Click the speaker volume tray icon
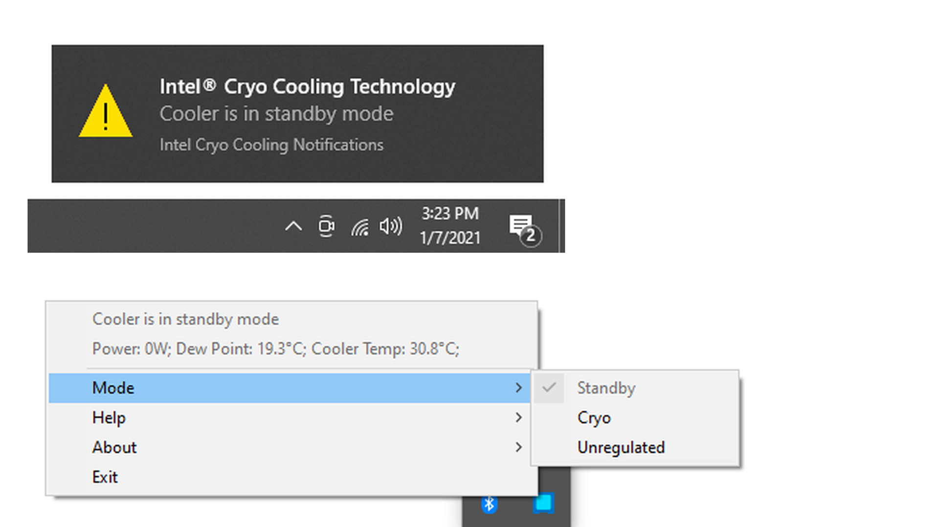 391,226
